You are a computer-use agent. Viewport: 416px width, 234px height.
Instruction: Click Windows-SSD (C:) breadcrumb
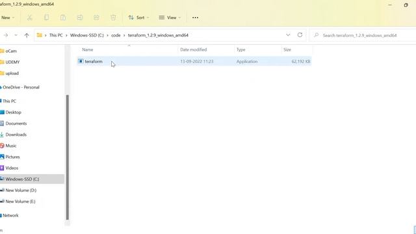(x=87, y=35)
